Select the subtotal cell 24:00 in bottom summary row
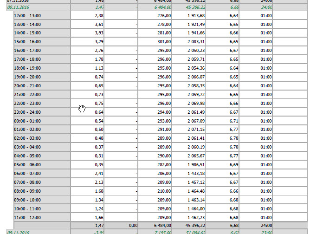 tap(256, 226)
